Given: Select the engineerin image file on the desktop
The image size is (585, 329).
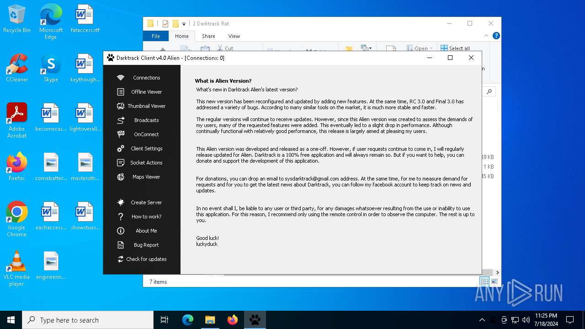Looking at the screenshot, I should (51, 265).
